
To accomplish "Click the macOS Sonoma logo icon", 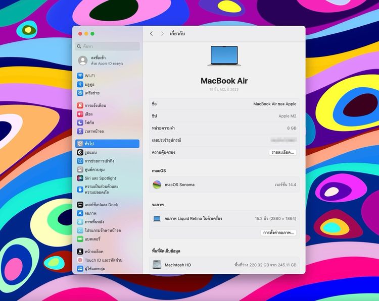I will pyautogui.click(x=157, y=185).
